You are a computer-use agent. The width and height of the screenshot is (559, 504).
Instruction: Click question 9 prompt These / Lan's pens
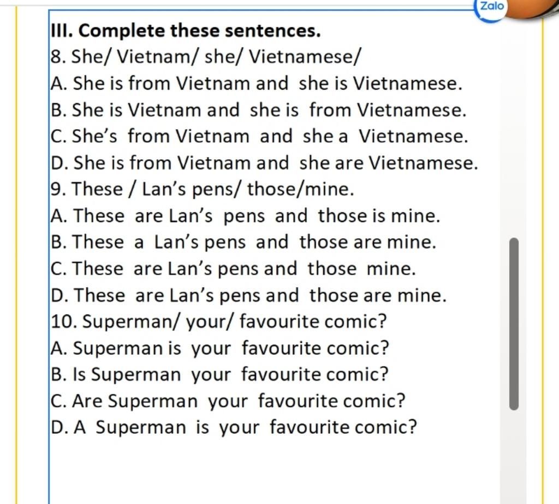click(x=202, y=190)
